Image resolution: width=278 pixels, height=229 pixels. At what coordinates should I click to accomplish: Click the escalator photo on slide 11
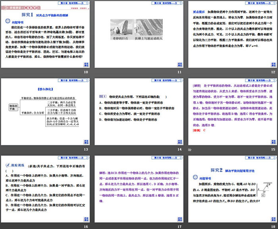149,28
